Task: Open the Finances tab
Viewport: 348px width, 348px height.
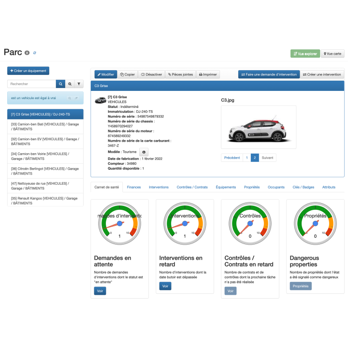Action: pos(134,188)
